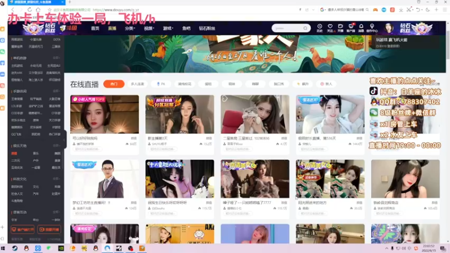This screenshot has height=253, width=450.
Task: Open the 客户端 client download icon
Action: tap(350, 28)
